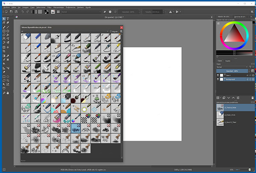
Task: Open the pattern fill preview in toolbar
Action: pos(40,12)
